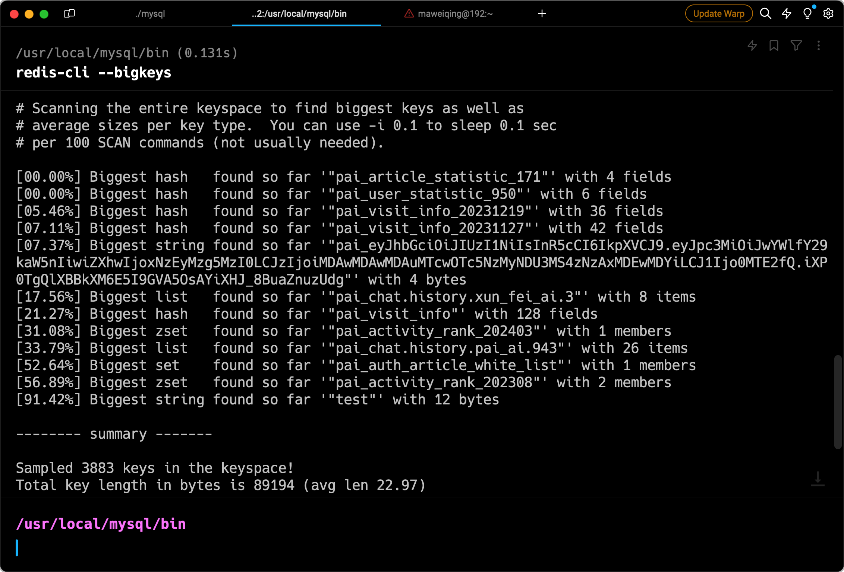844x572 pixels.
Task: Click the terminal output scrollbar
Action: click(837, 402)
